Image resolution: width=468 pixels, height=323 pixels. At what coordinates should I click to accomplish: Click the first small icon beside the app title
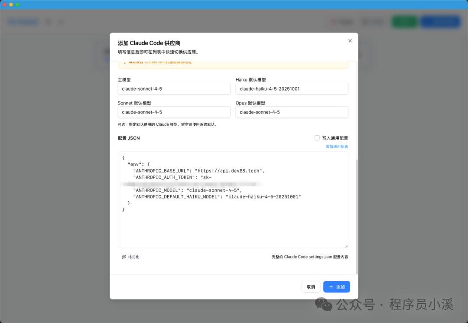48,21
